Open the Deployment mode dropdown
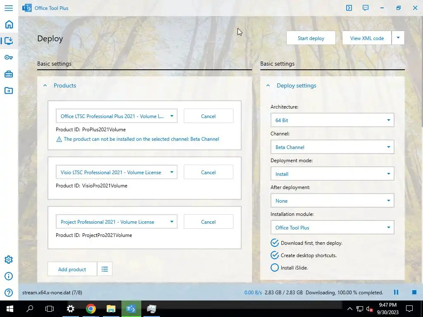Viewport: 423px width, 317px height. coord(332,174)
